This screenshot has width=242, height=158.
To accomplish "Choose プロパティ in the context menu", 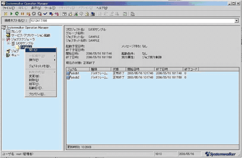I will [41, 94].
